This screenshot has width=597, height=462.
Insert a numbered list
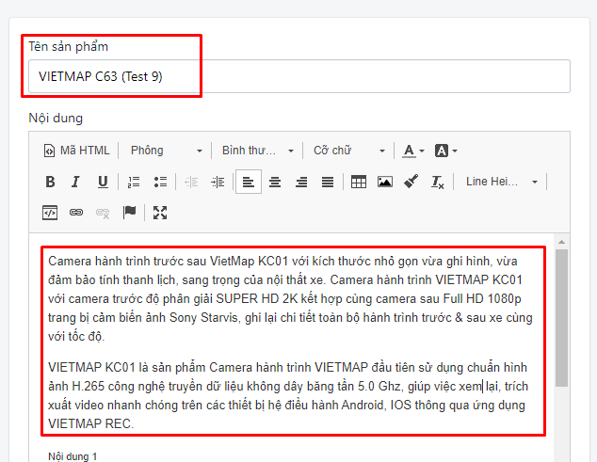click(x=134, y=182)
